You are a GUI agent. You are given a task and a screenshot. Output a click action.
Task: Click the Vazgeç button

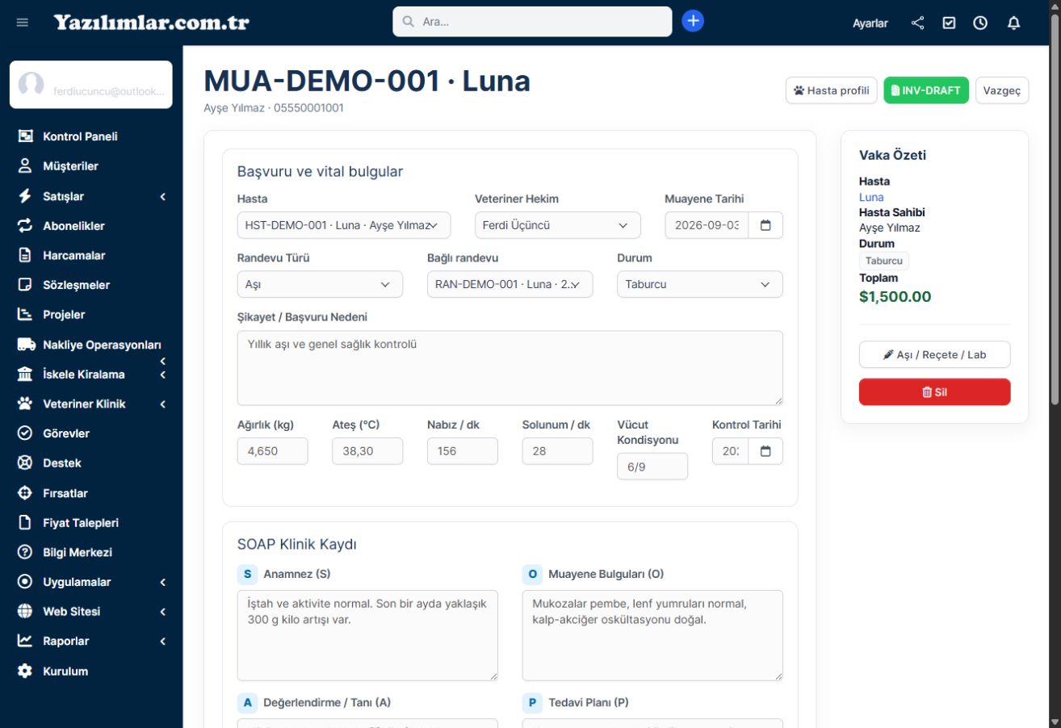tap(1002, 90)
